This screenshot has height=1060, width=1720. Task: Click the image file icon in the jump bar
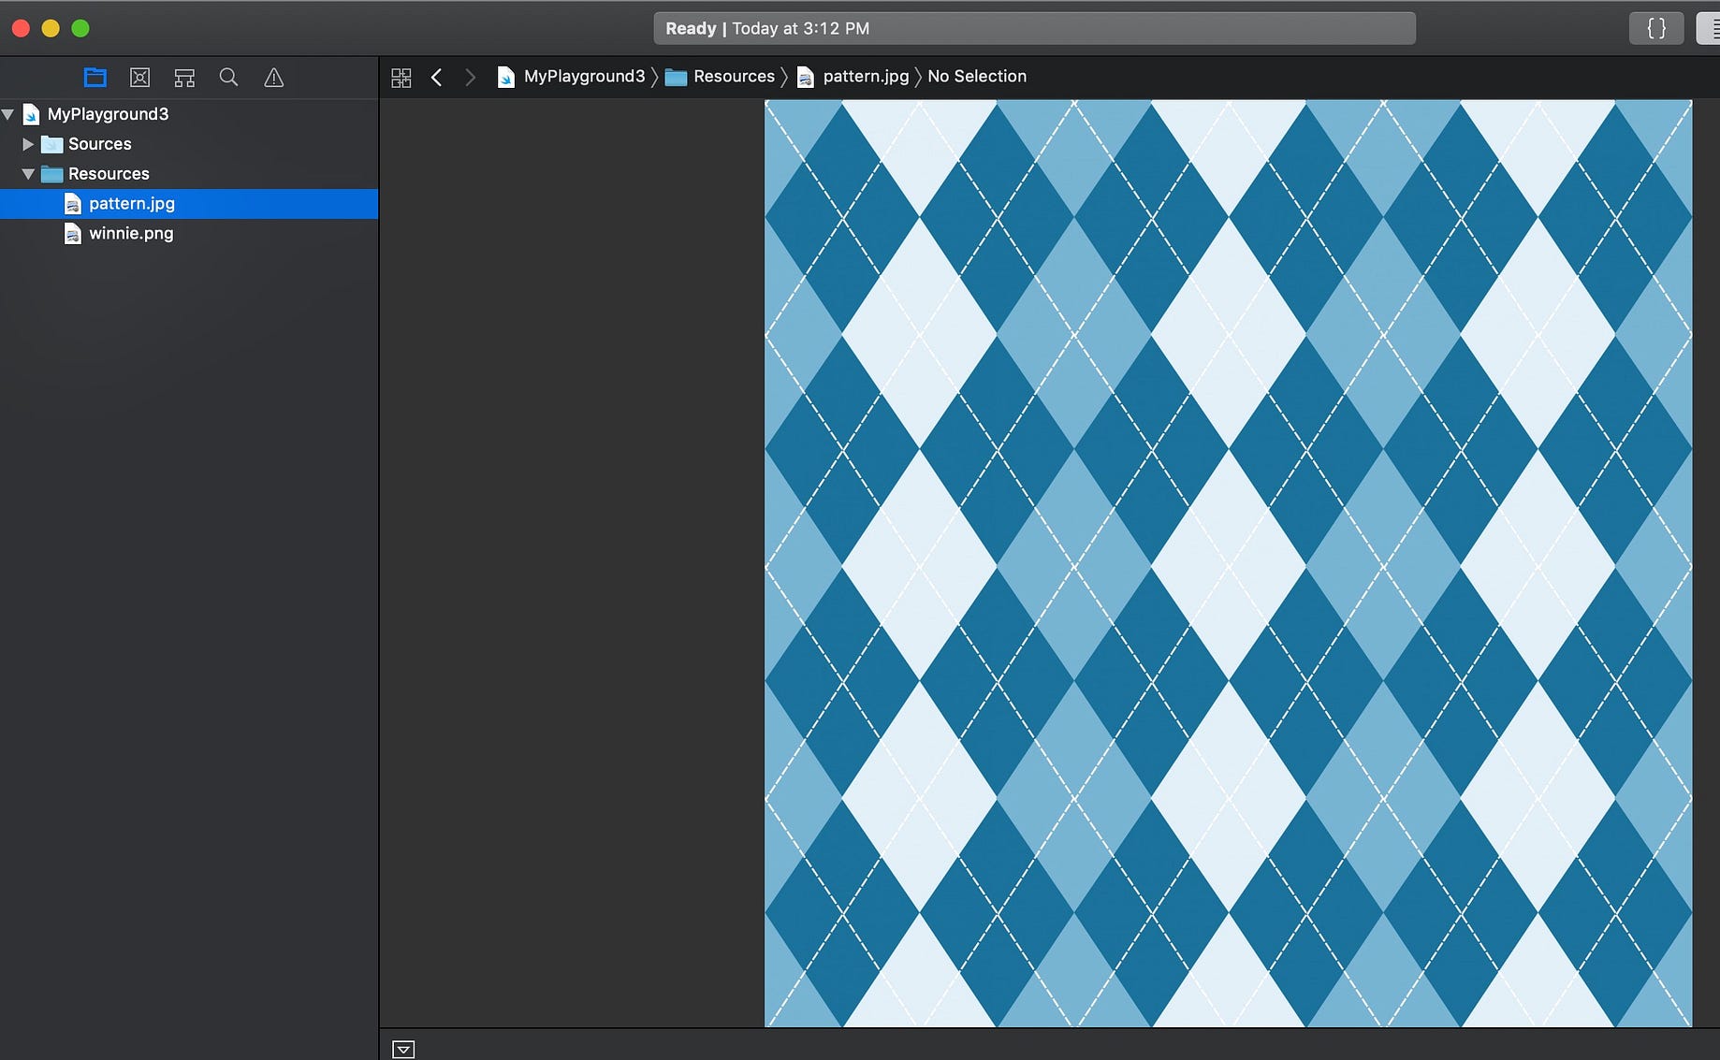[x=805, y=77]
